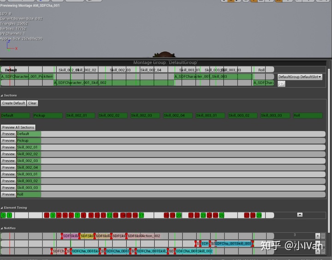
Task: Select green element timing node 7
Action: tap(77, 216)
